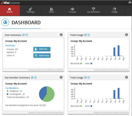The image size is (132, 116).
Task: Open help for top Total Usage widget
Action: click(89, 35)
